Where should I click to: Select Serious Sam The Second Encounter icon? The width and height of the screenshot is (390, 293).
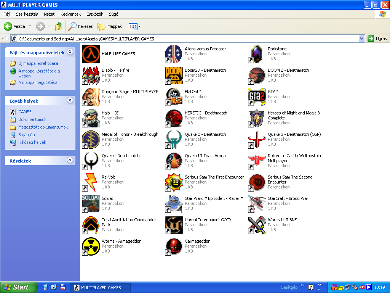[x=257, y=183]
